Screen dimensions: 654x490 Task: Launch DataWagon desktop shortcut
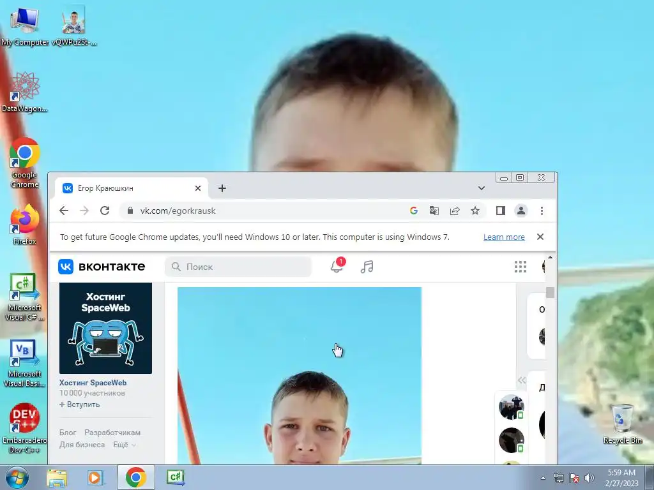[25, 92]
